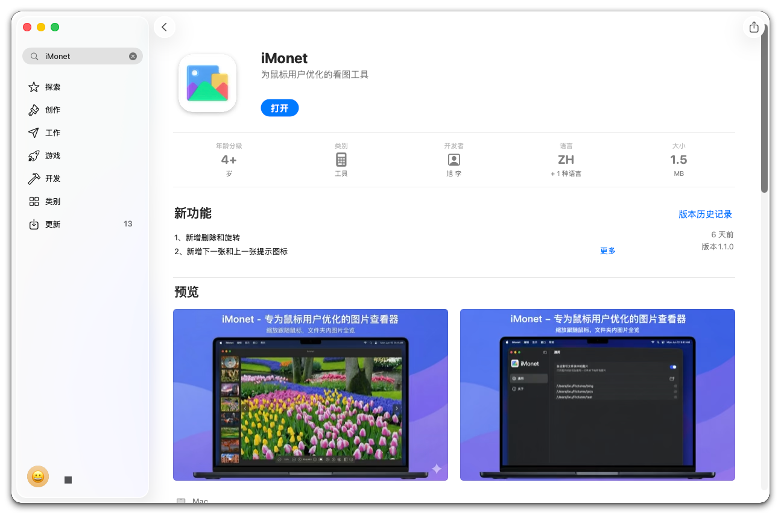The width and height of the screenshot is (781, 518).
Task: Open the 工作 paper plane icon
Action: (x=34, y=133)
